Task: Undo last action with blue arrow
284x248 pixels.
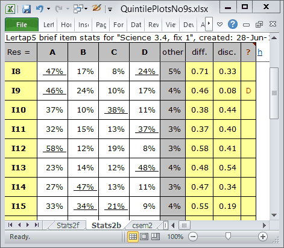Action: [x=40, y=8]
